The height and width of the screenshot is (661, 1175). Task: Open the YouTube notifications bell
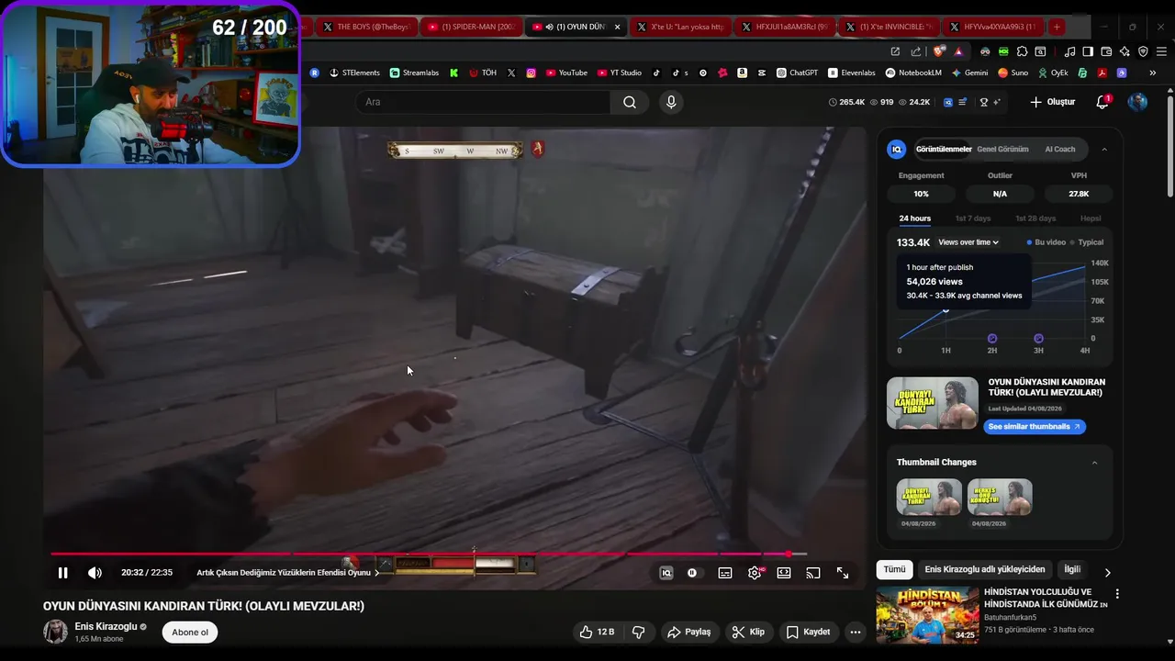tap(1102, 102)
